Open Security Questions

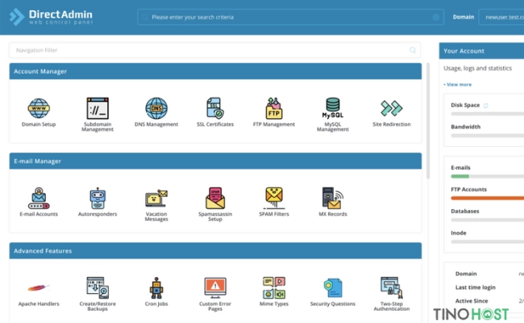333,292
